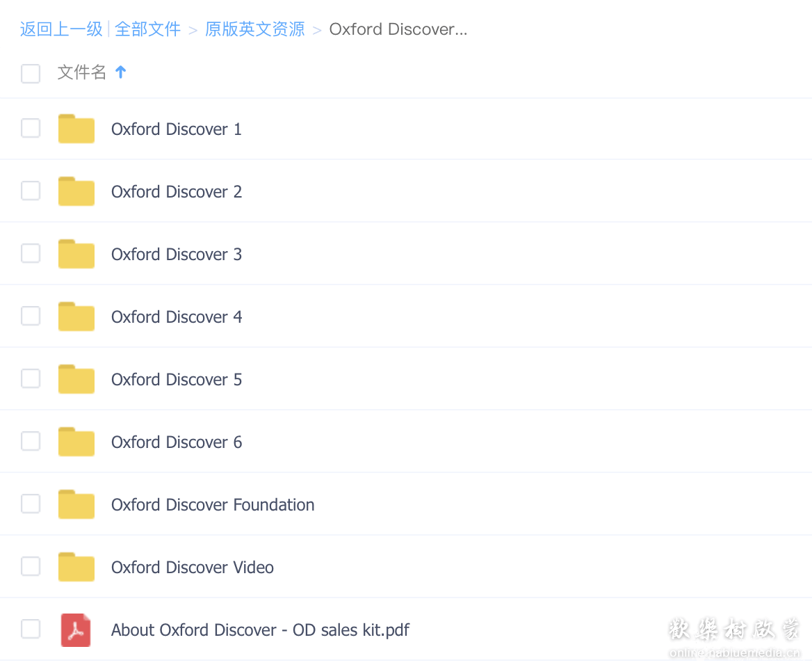Check the box for Oxford Discover Foundation
Screen dimensions: 812x665
[x=31, y=504]
